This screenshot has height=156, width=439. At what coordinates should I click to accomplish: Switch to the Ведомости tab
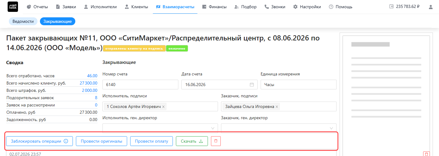point(23,21)
